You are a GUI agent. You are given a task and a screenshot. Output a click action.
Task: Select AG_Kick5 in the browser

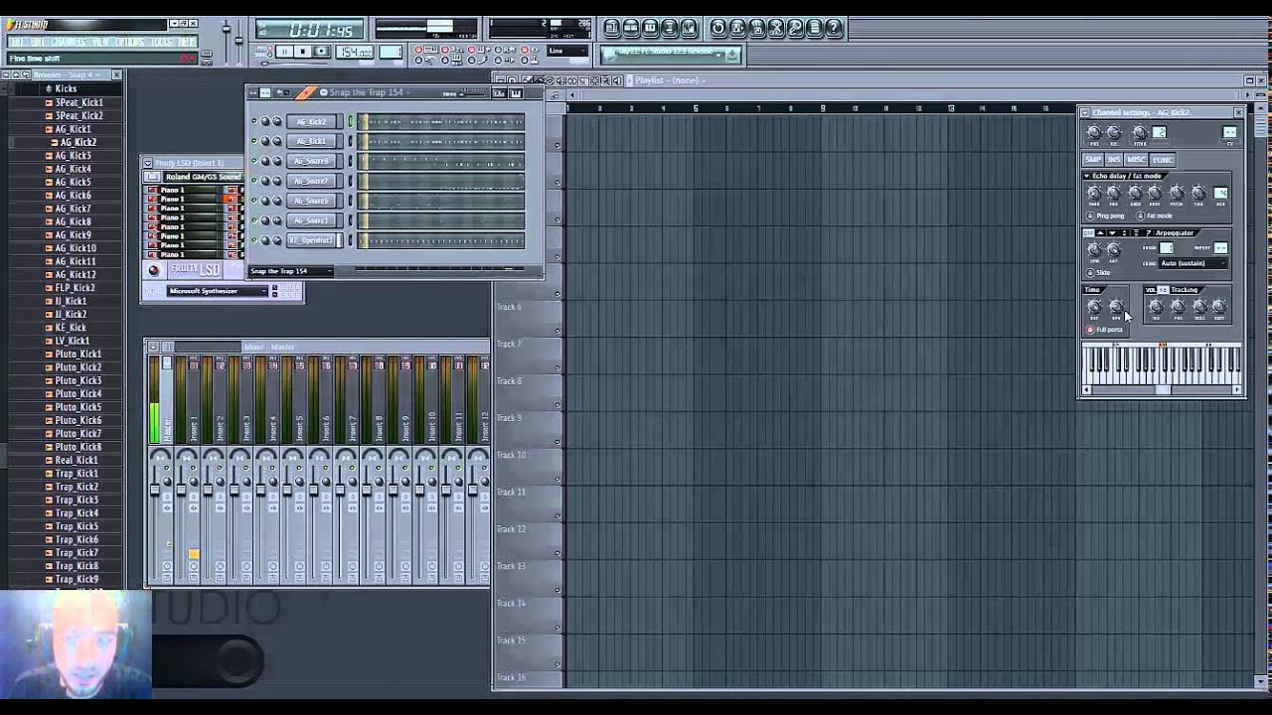click(73, 182)
